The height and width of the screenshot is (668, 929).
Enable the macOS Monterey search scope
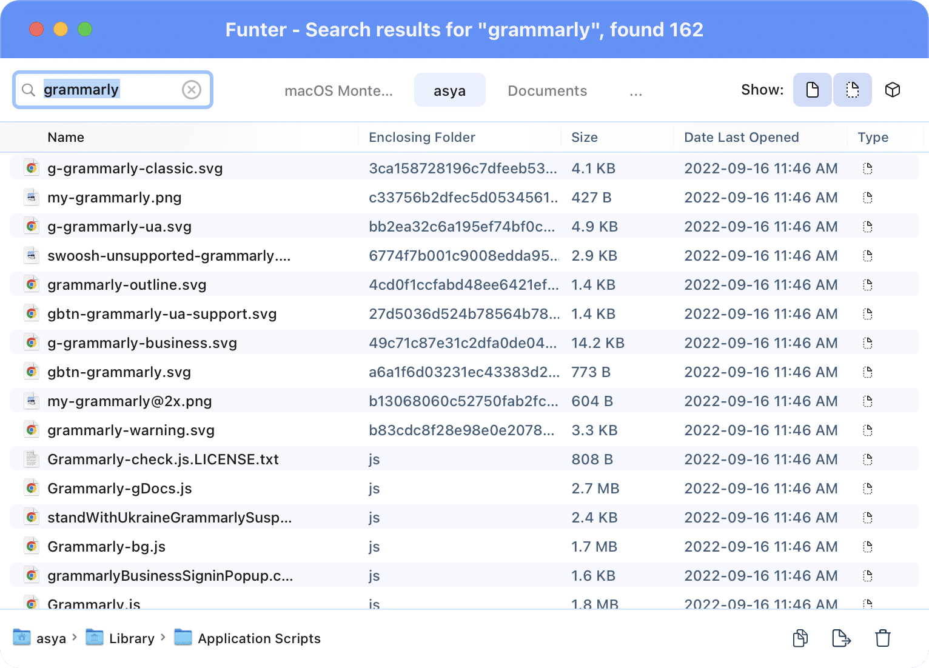[338, 90]
